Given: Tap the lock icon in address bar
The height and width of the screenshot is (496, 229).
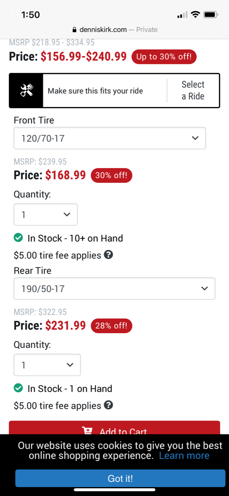Looking at the screenshot, I should (x=74, y=30).
